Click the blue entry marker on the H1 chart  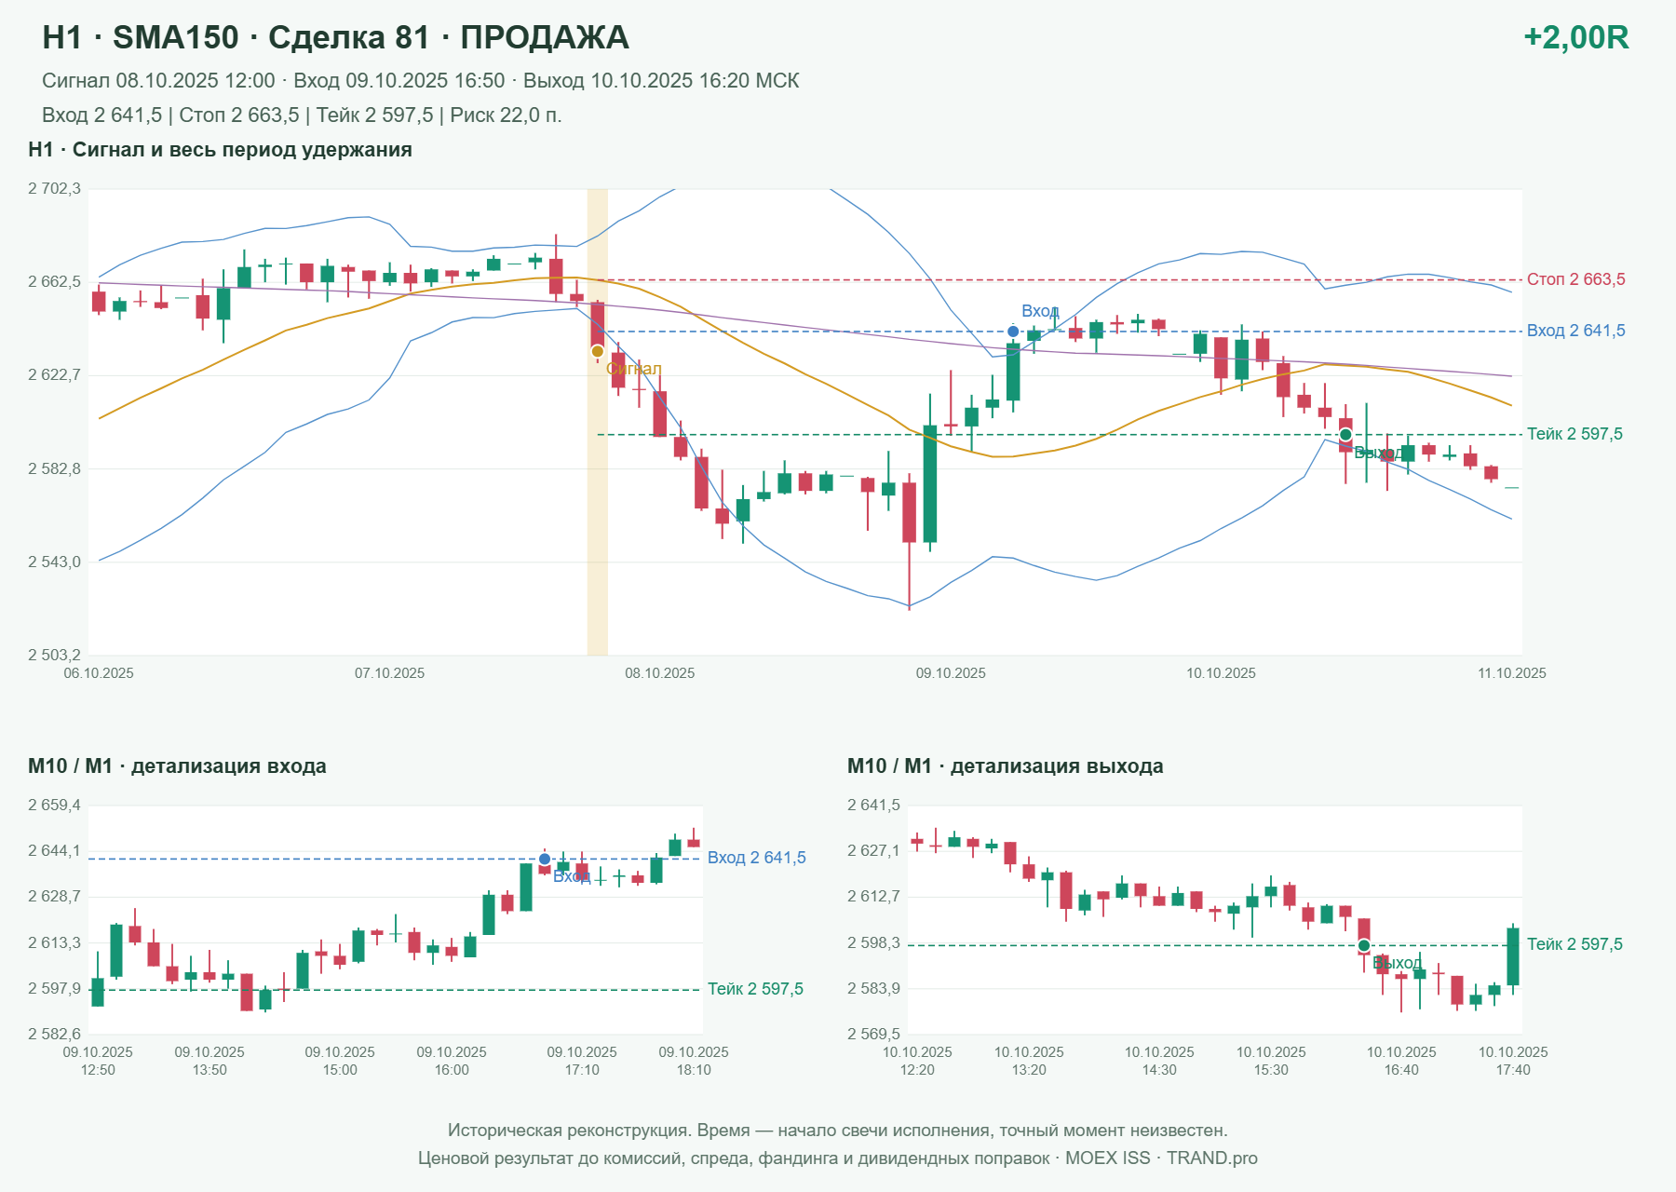[1013, 332]
